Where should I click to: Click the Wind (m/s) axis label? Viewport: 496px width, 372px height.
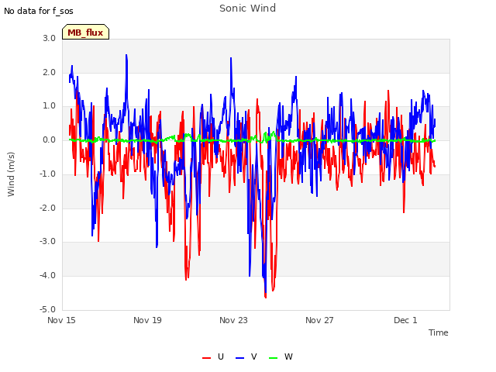pos(11,174)
